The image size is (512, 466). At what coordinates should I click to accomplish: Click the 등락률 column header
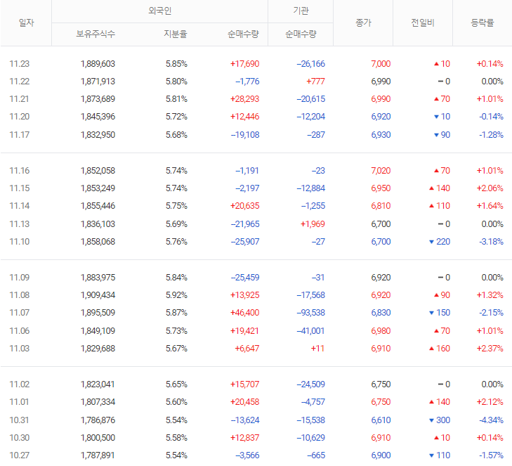click(x=483, y=22)
